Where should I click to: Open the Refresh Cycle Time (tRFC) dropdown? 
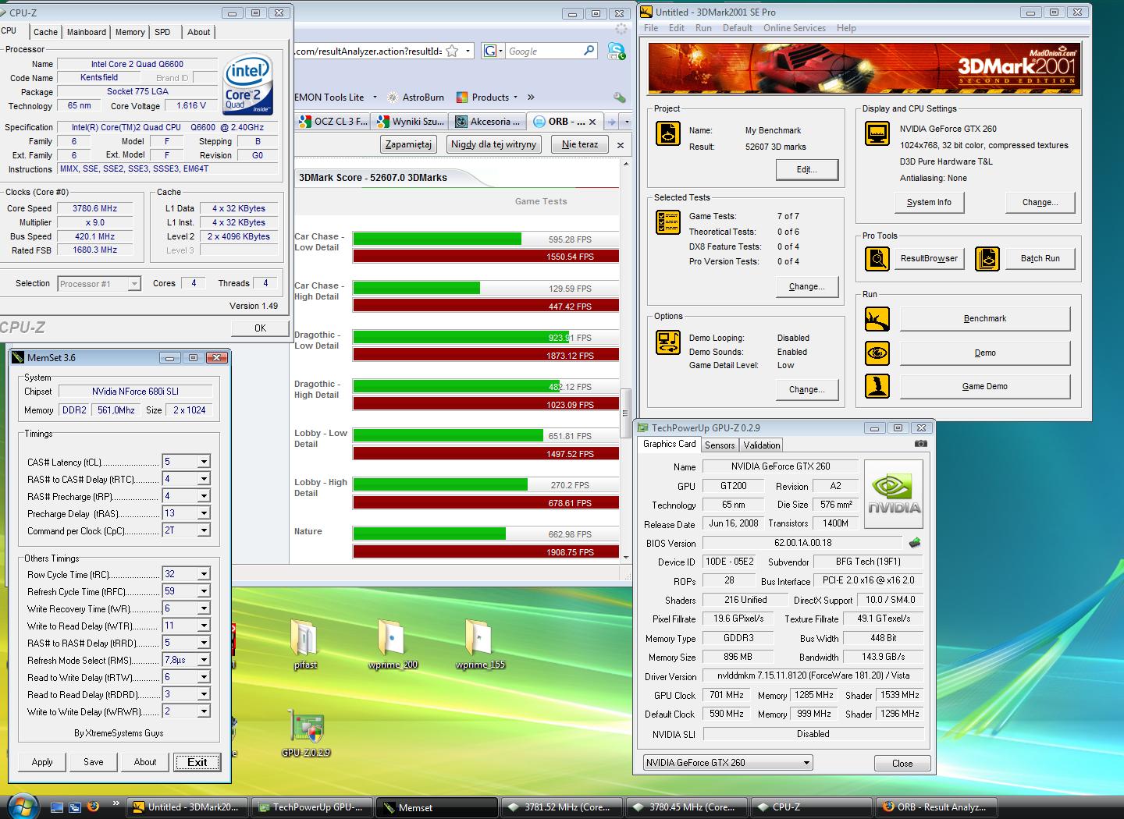[x=204, y=591]
